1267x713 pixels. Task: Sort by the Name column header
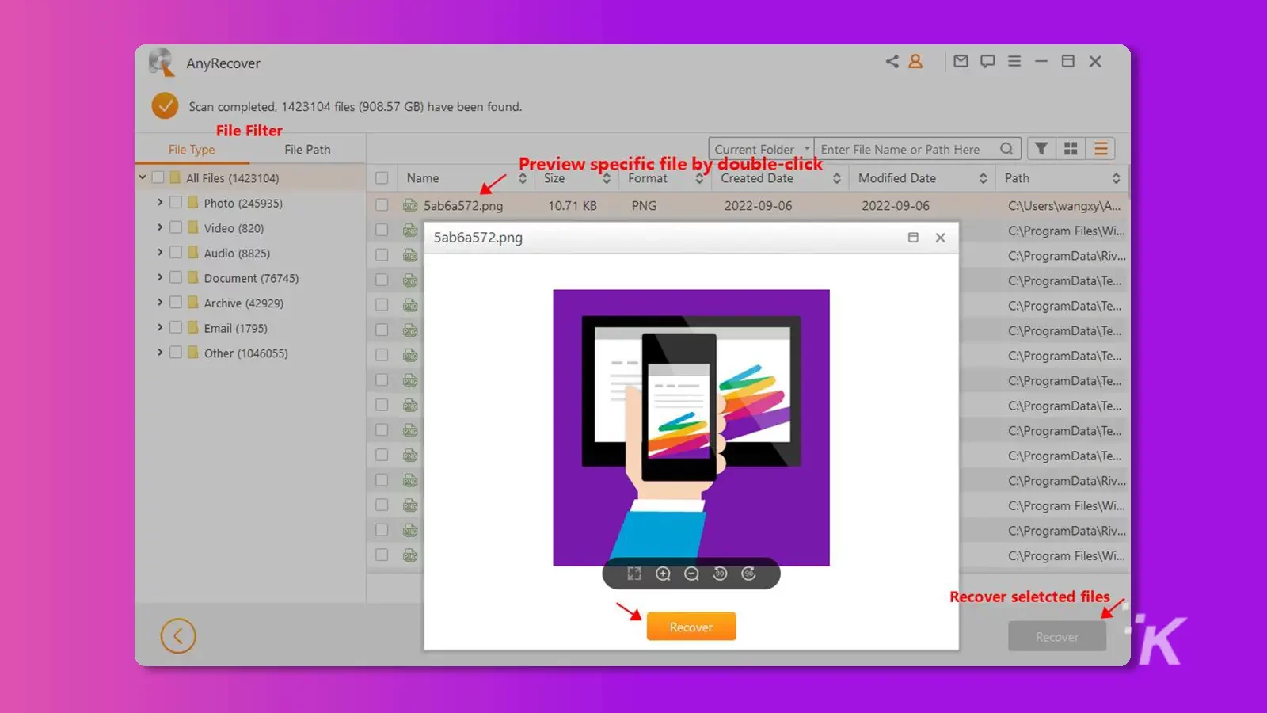coord(466,178)
